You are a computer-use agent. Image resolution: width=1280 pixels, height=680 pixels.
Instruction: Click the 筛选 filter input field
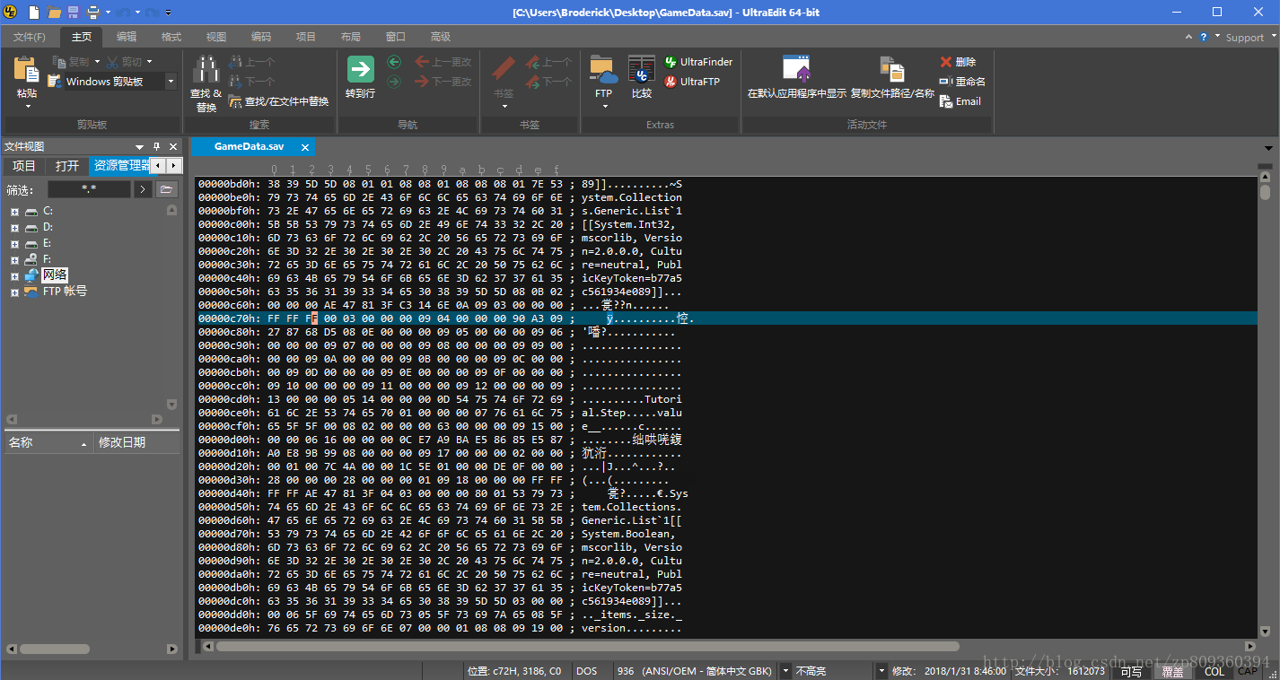coord(89,189)
